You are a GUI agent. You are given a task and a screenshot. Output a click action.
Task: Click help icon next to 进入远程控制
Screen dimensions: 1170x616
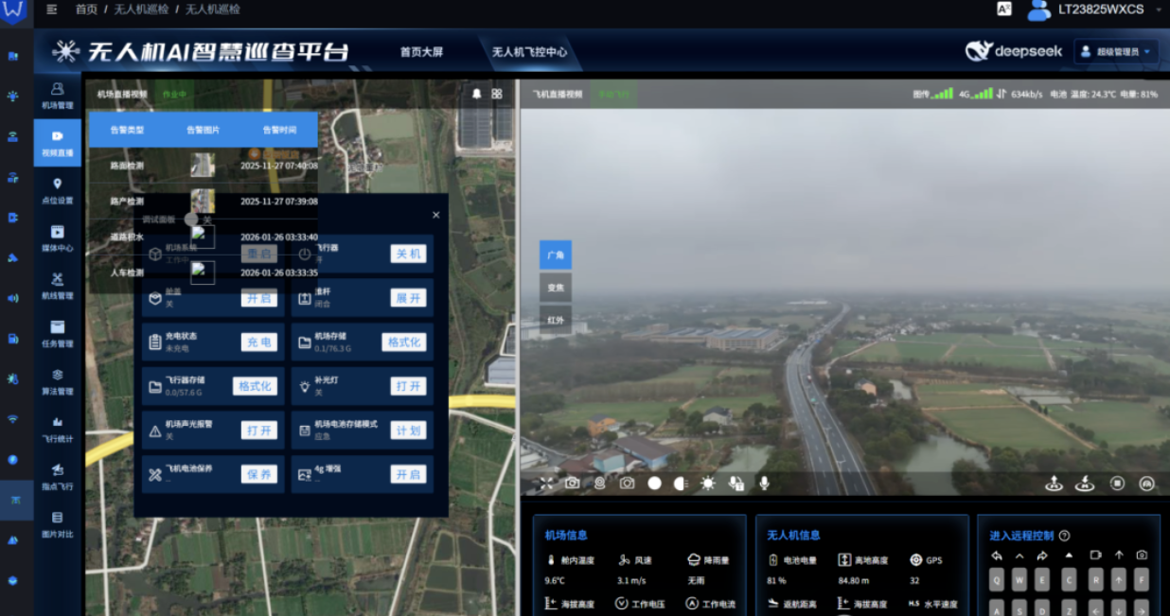[x=1064, y=536]
